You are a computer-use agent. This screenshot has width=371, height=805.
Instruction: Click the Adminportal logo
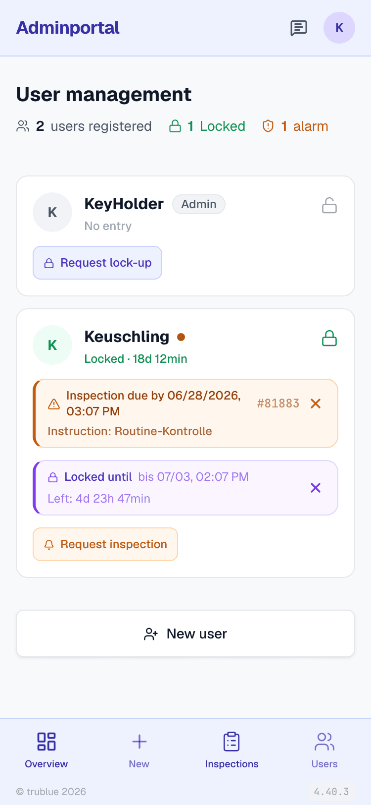(68, 28)
